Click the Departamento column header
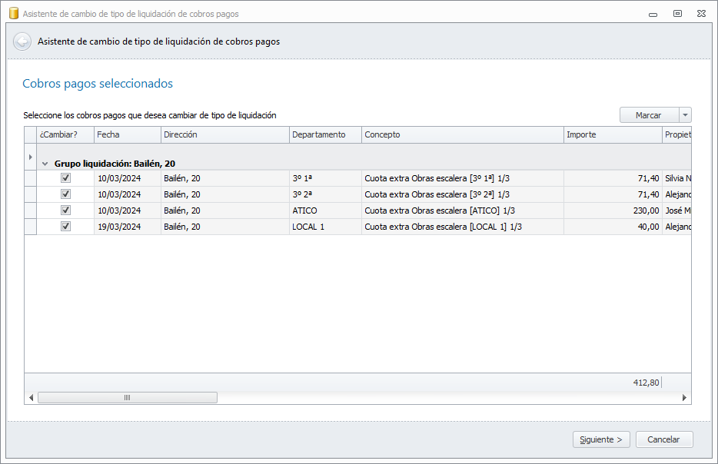718x464 pixels. (x=324, y=134)
